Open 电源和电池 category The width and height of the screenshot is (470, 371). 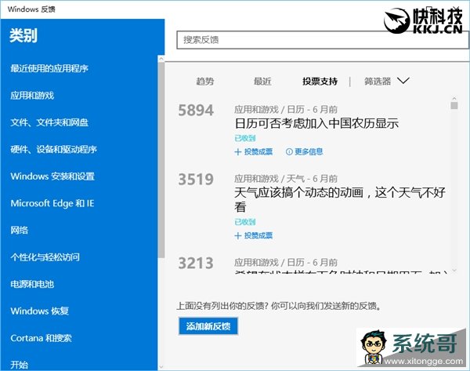(x=32, y=284)
